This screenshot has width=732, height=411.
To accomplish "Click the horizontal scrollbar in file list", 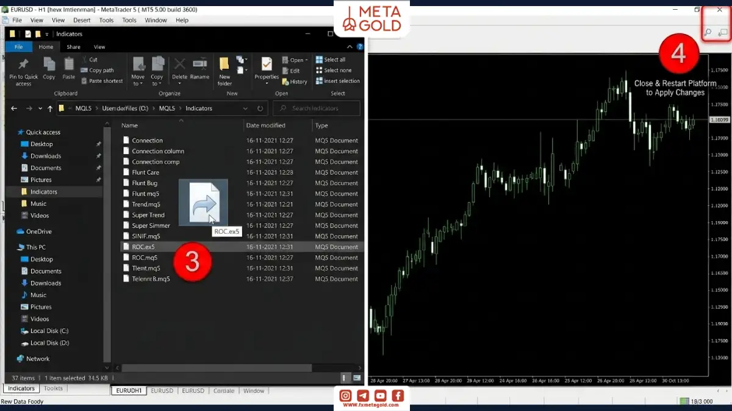I will point(217,368).
